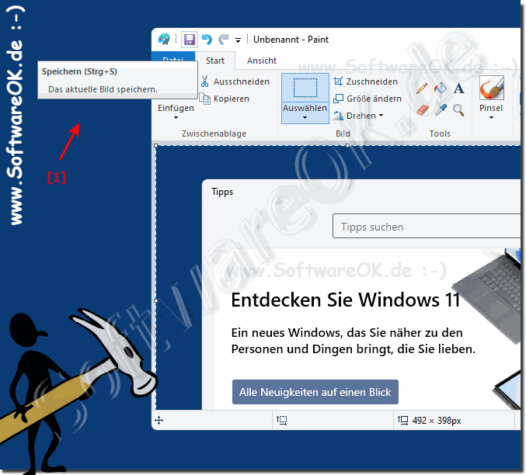Switch to the Ansicht ribbon tab
Viewport: 526px width, 475px height.
[262, 61]
